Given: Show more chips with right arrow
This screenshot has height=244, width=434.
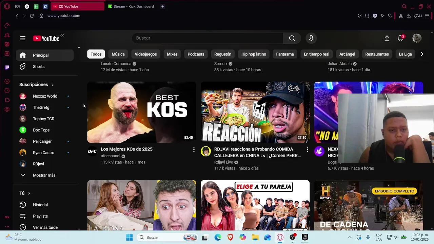Looking at the screenshot, I should (x=422, y=54).
